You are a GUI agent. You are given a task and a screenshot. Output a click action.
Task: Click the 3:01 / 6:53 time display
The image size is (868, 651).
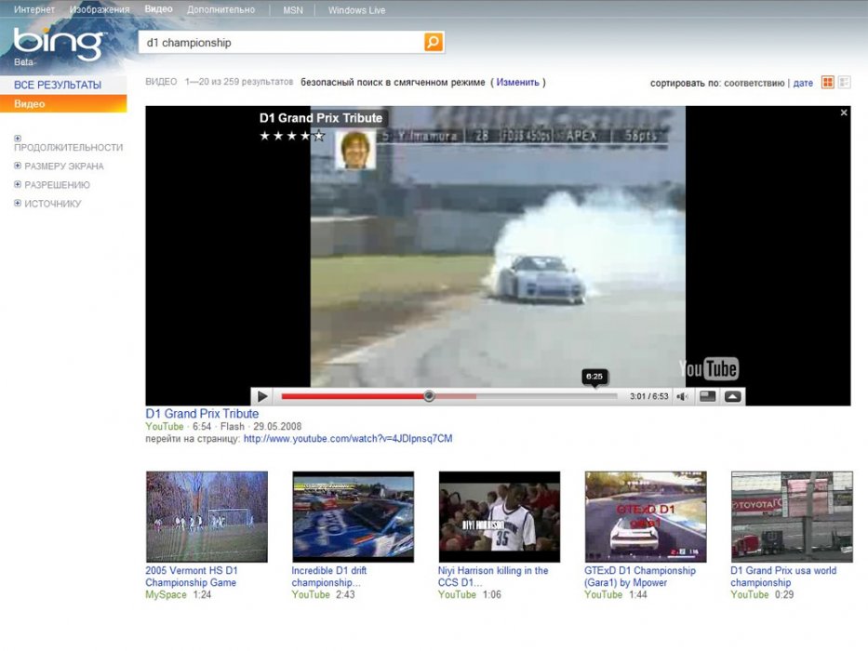[648, 396]
